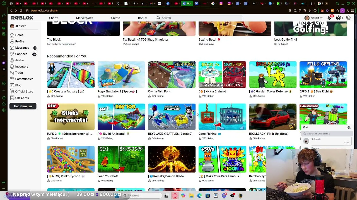Open the Robux tab
Screen dimensions: 357x200
click(x=142, y=18)
